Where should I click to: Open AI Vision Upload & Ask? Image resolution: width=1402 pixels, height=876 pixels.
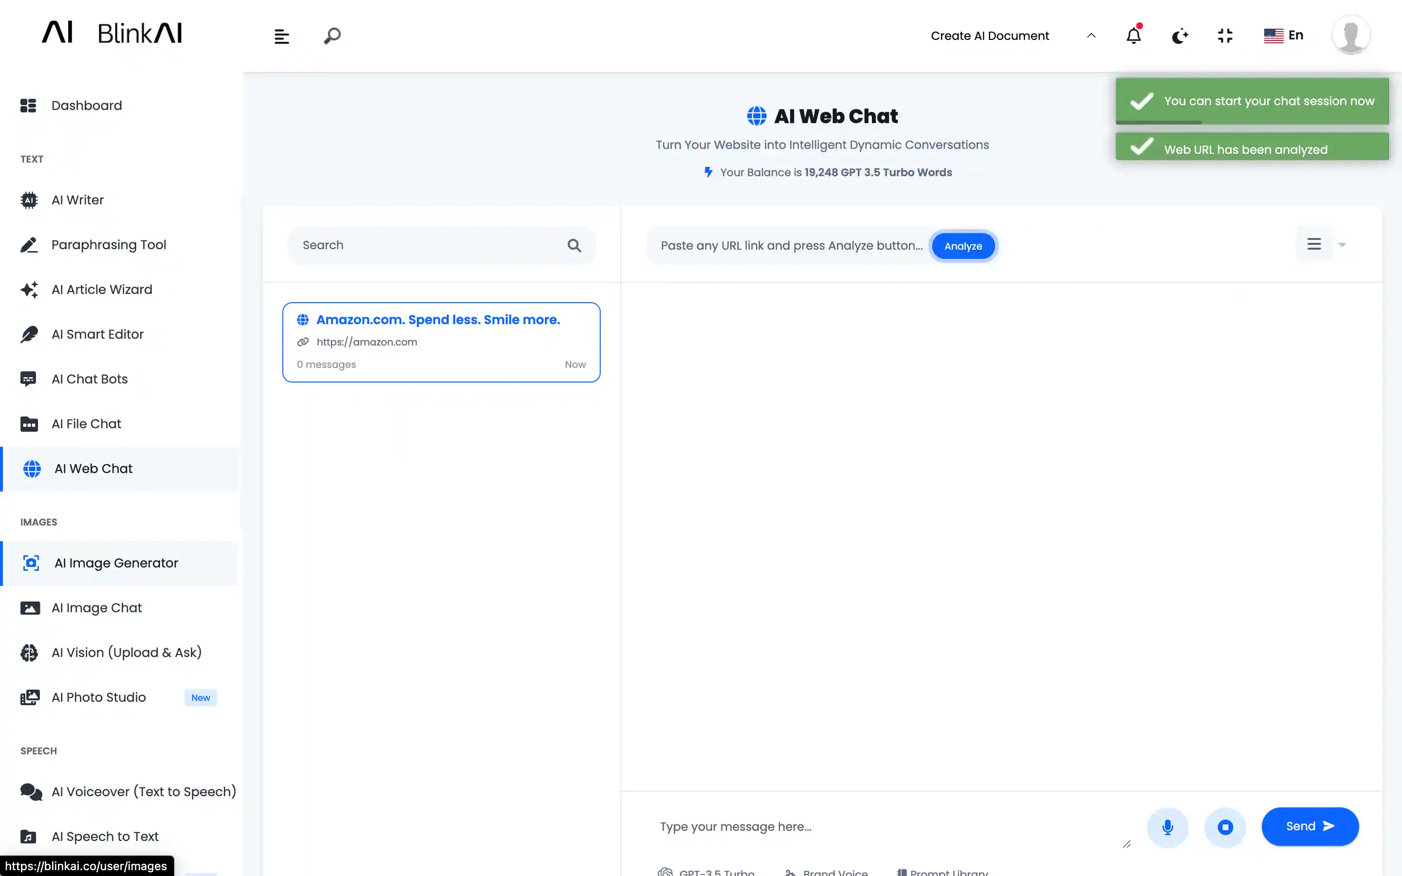coord(126,652)
